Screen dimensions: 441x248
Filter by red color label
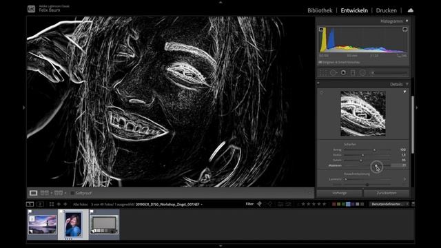pos(334,204)
